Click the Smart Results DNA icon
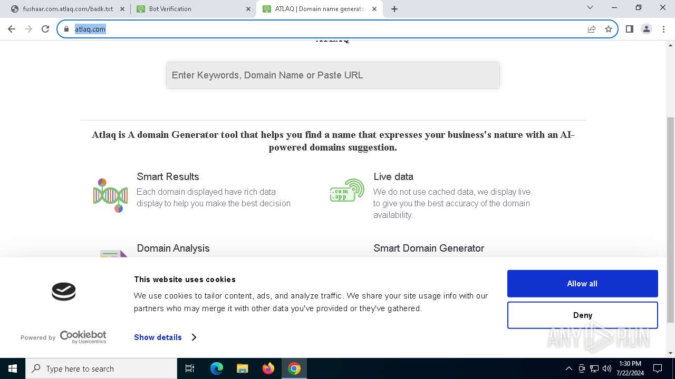This screenshot has height=379, width=675. pyautogui.click(x=111, y=196)
